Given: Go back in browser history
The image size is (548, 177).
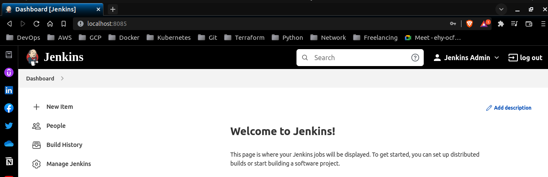Looking at the screenshot, I should 9,24.
